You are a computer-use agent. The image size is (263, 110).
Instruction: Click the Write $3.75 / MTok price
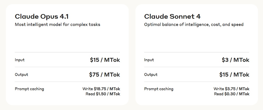[231, 89]
